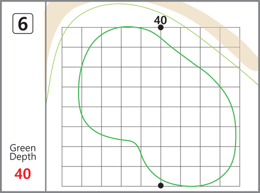This screenshot has width=260, height=193.
Task: Click the hole number 6 box
Action: [x=23, y=23]
